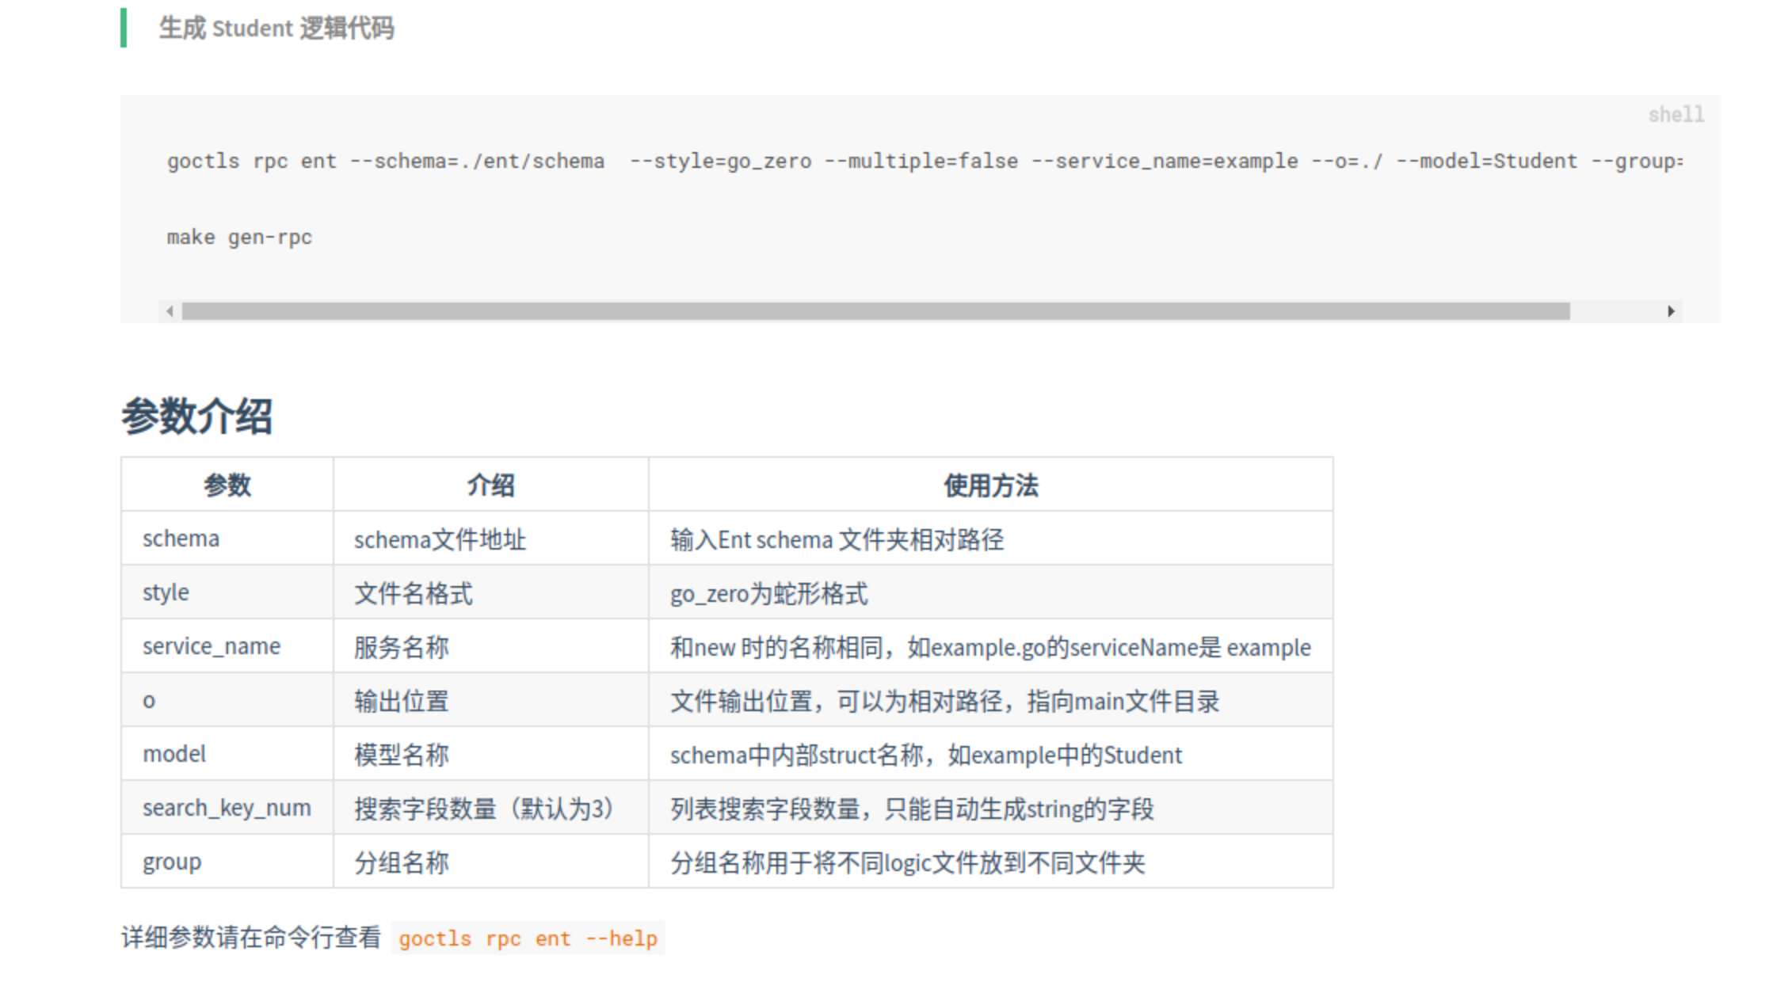This screenshot has height=982, width=1792.
Task: Click the service_name parameter cell
Action: (212, 646)
